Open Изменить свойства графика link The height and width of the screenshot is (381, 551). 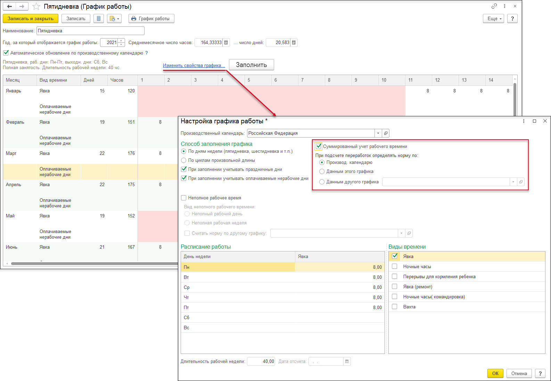(194, 66)
